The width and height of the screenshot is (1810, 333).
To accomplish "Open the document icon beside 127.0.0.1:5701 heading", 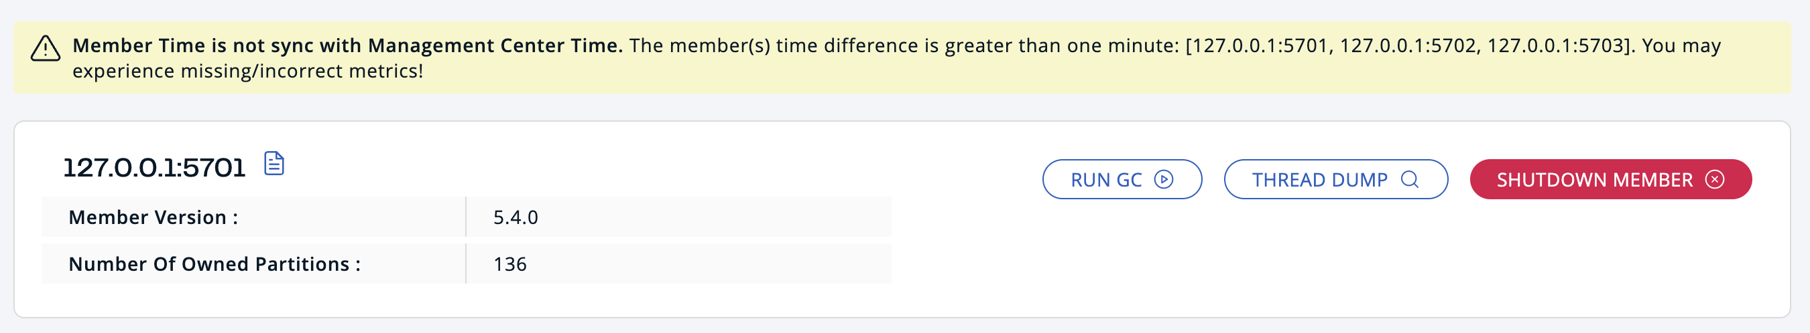I will tap(274, 163).
